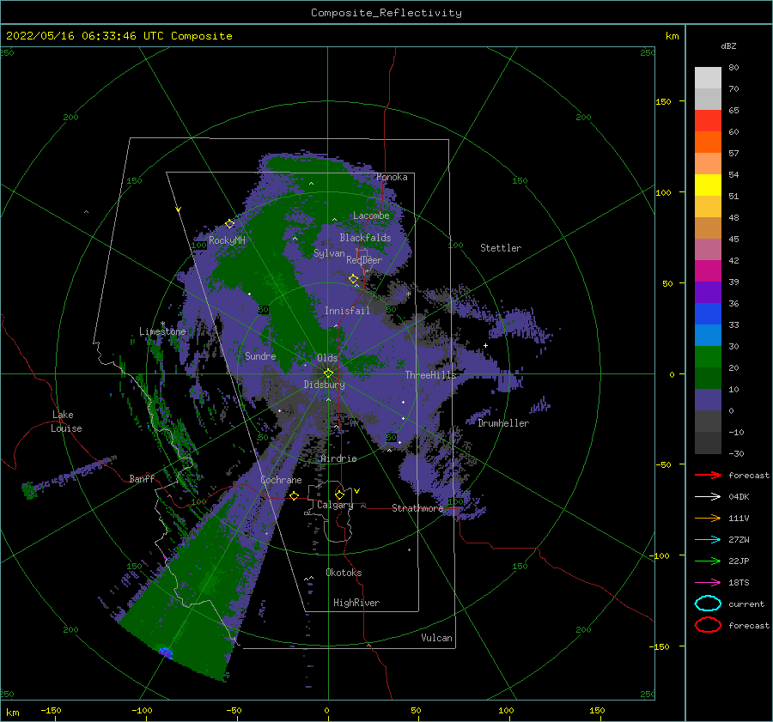Viewport: 773px width, 722px height.
Task: Click the HighRiver town label
Action: [356, 603]
